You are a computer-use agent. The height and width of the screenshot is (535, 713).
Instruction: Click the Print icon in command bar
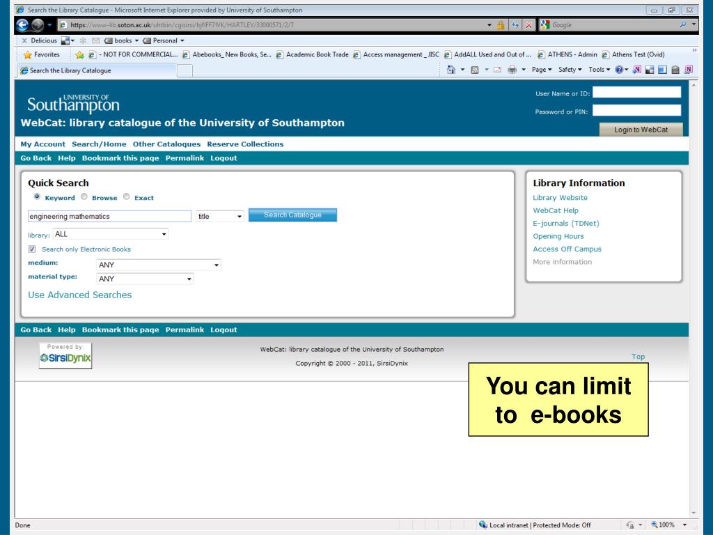512,70
